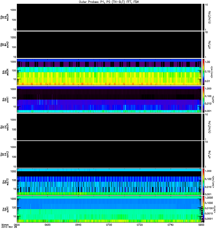Click the (V/m)²/Hz unit label of thb fff edc34

[x=210, y=17]
